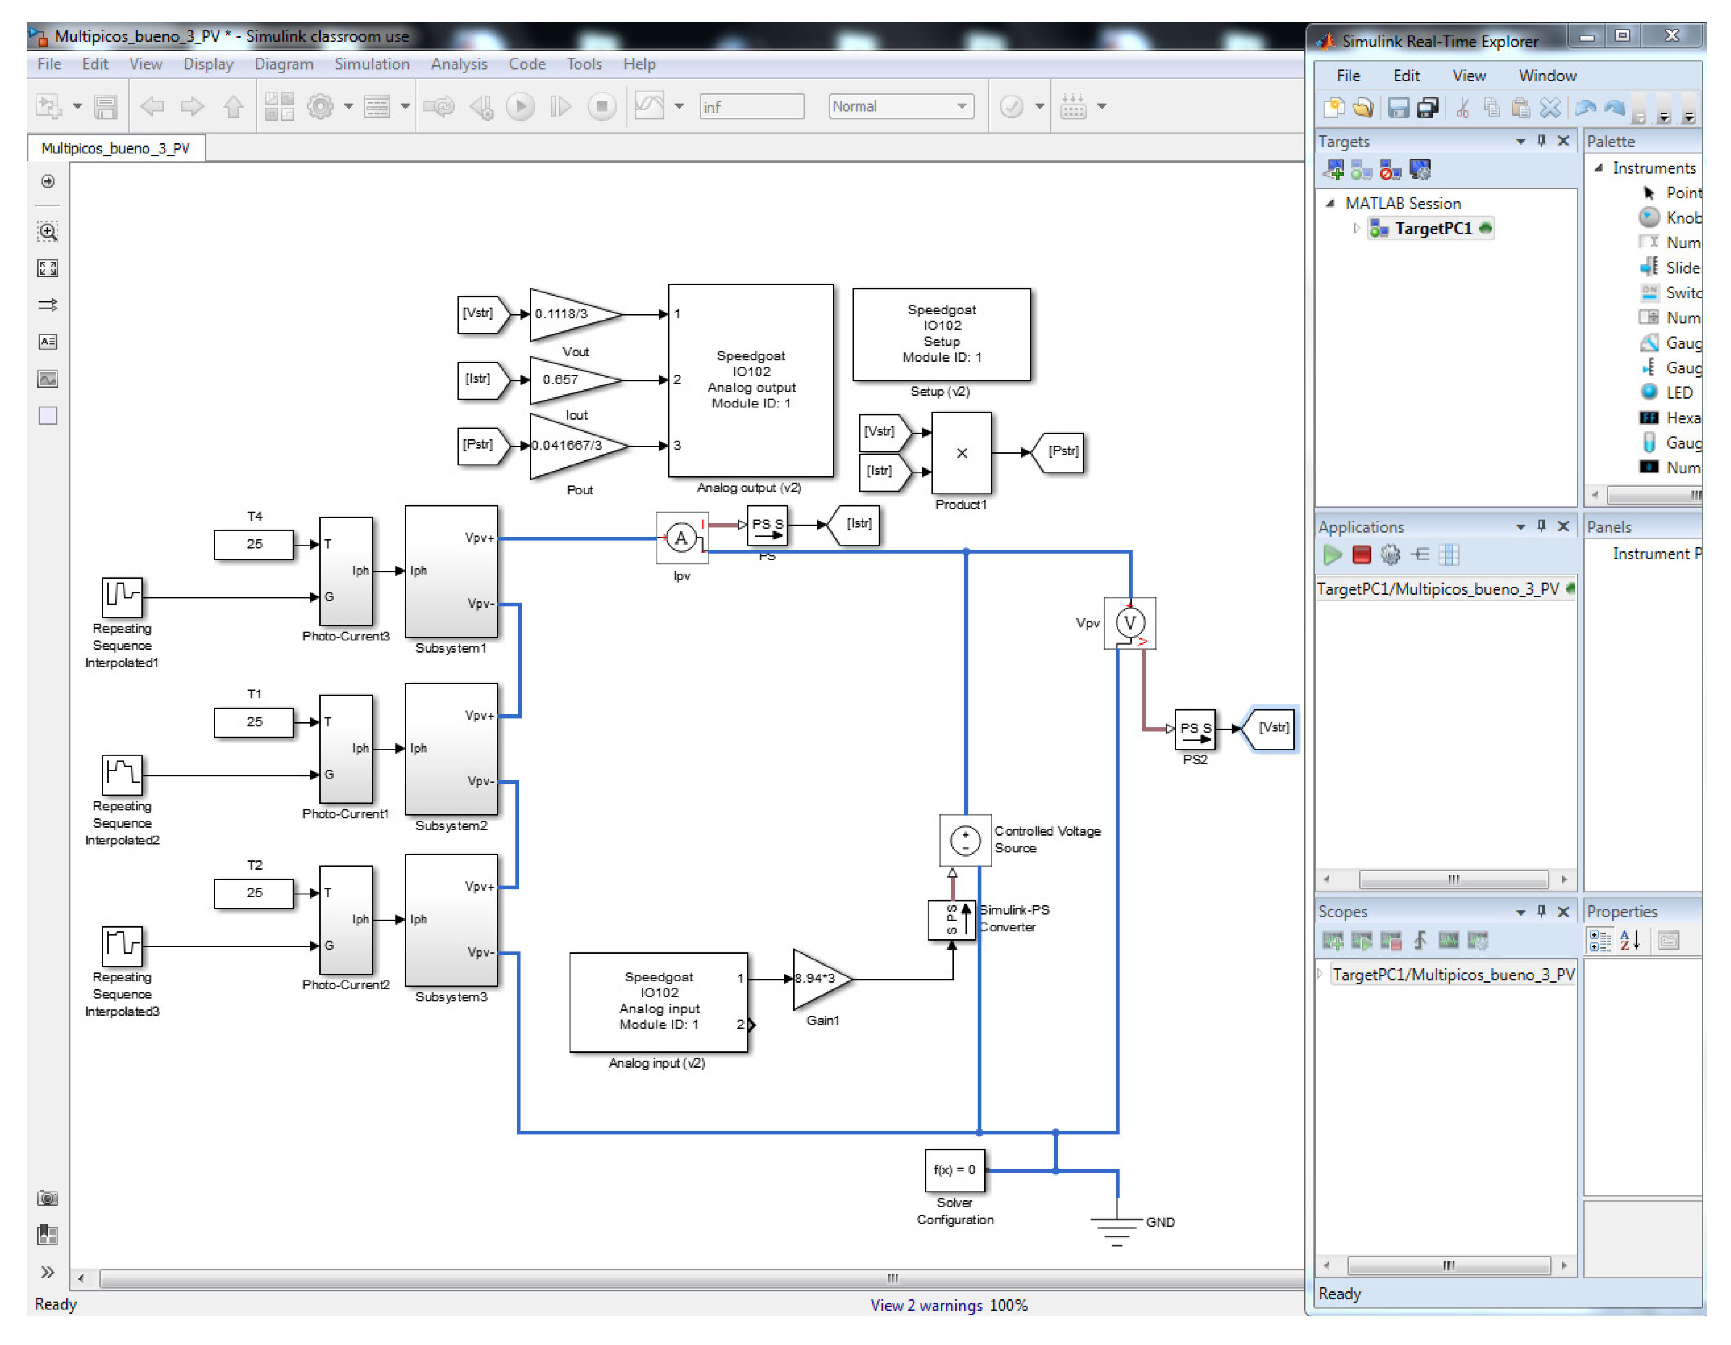Pin the Applications panel

pyautogui.click(x=1541, y=526)
